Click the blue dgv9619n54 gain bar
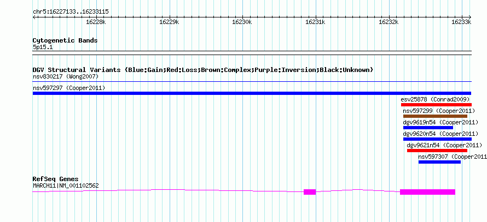Image resolution: width=487 pixels, height=222 pixels. (428, 128)
